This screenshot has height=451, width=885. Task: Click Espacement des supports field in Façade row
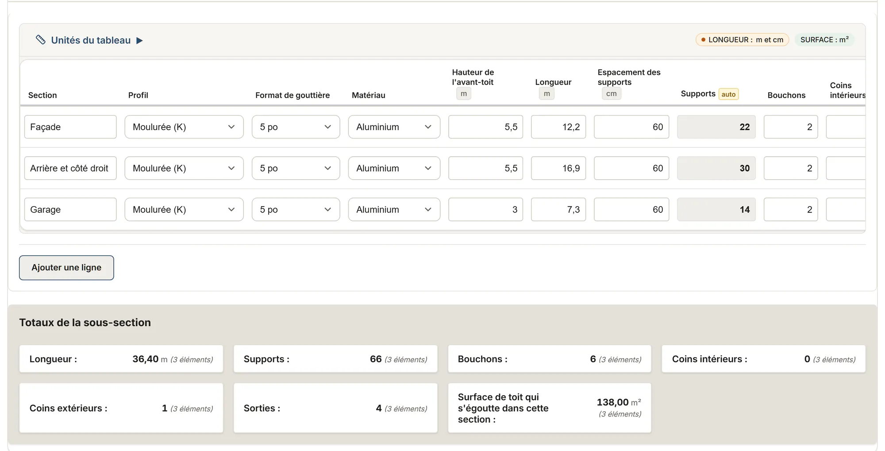pyautogui.click(x=631, y=127)
